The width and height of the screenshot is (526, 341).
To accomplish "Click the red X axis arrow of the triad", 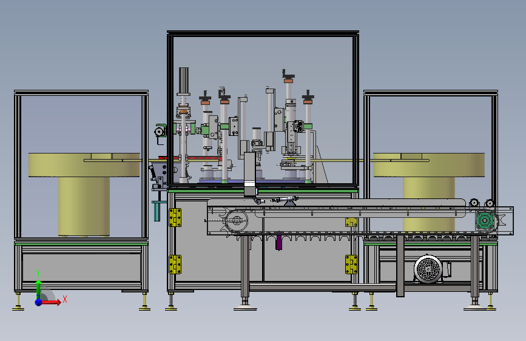I will 52,302.
